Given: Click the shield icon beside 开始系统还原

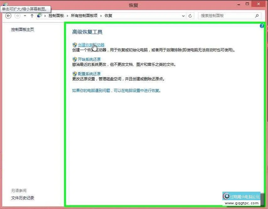Looking at the screenshot, I should point(75,59).
